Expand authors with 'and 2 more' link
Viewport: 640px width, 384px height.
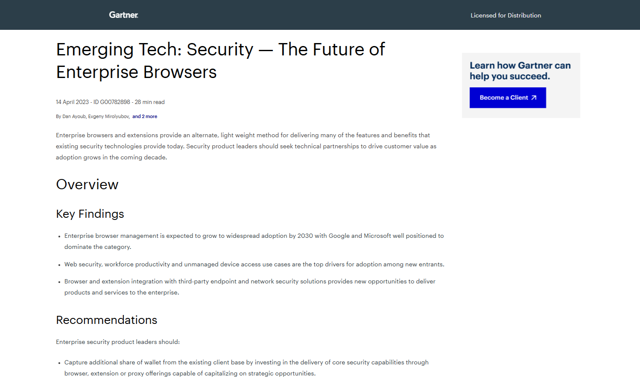pyautogui.click(x=145, y=116)
